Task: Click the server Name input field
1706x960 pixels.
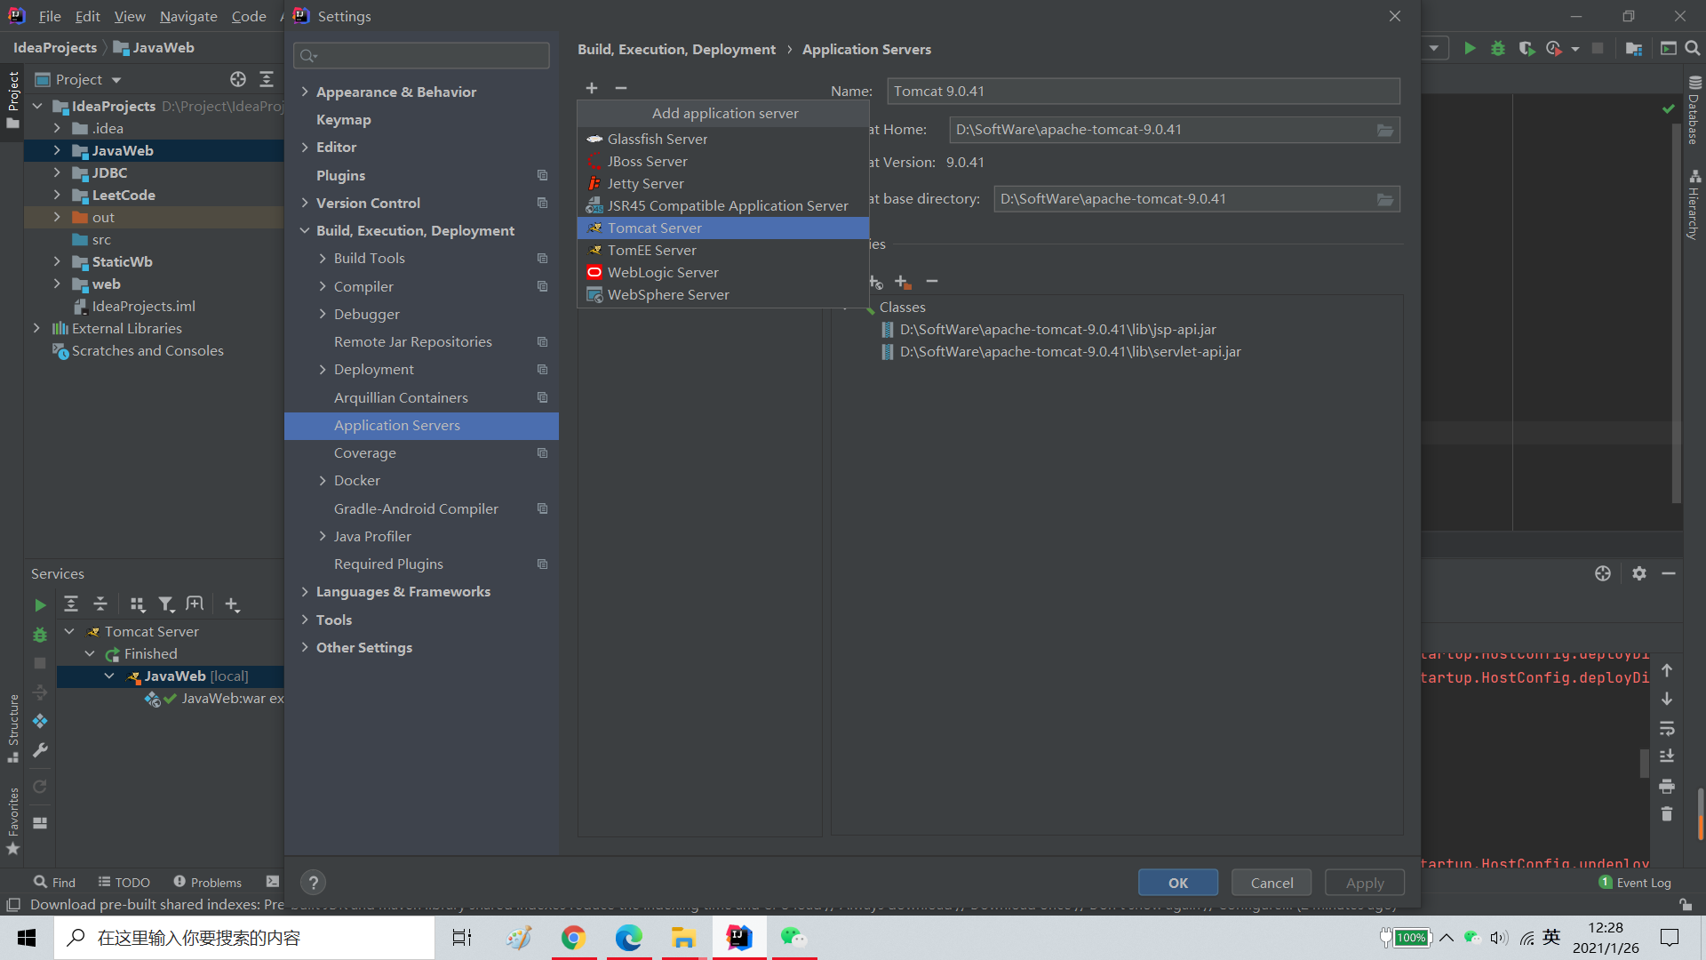Action: 1142,92
